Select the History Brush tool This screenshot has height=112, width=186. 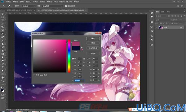coord(2,47)
